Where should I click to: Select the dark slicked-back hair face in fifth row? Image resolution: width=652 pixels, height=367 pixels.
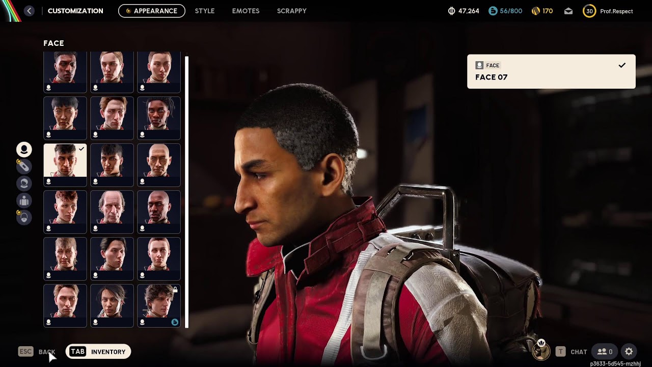[112, 259]
